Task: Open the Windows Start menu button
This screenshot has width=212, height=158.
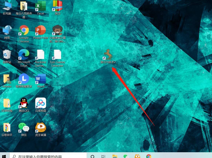Action: (4, 156)
